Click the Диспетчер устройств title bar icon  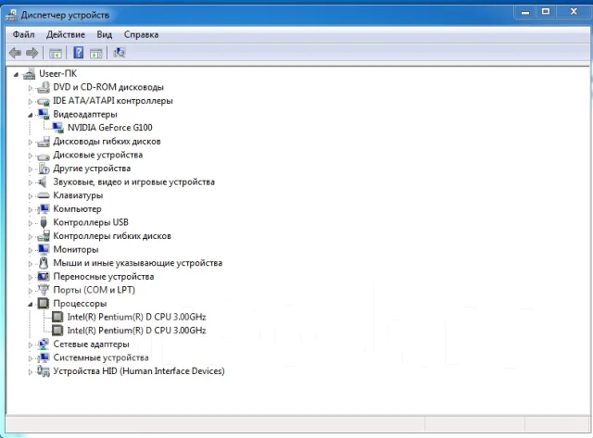[12, 15]
